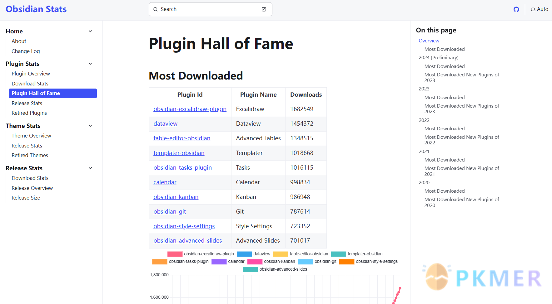Collapse the Theme Stats section chevron

click(90, 126)
